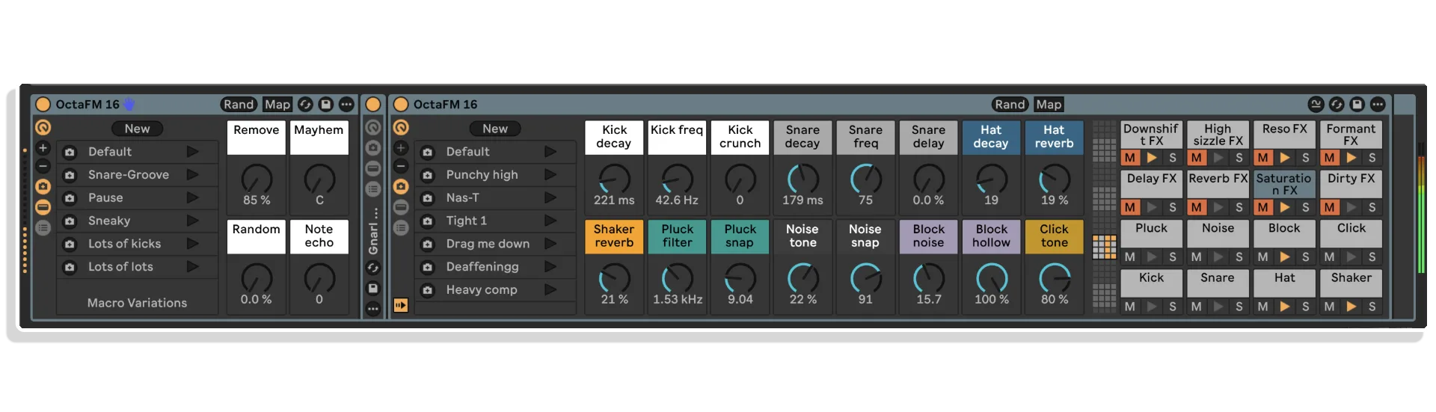
Task: Preview the Downshift FX pad with its play button
Action: (1152, 158)
